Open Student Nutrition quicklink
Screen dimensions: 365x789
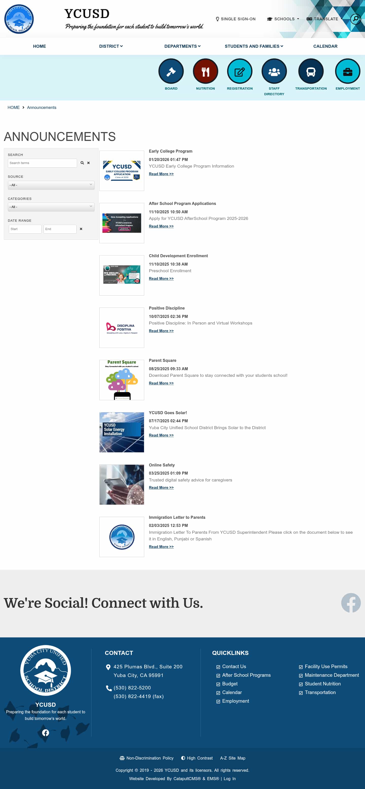[x=322, y=684]
